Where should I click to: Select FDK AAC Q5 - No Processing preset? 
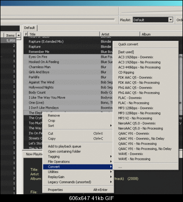click(146, 83)
